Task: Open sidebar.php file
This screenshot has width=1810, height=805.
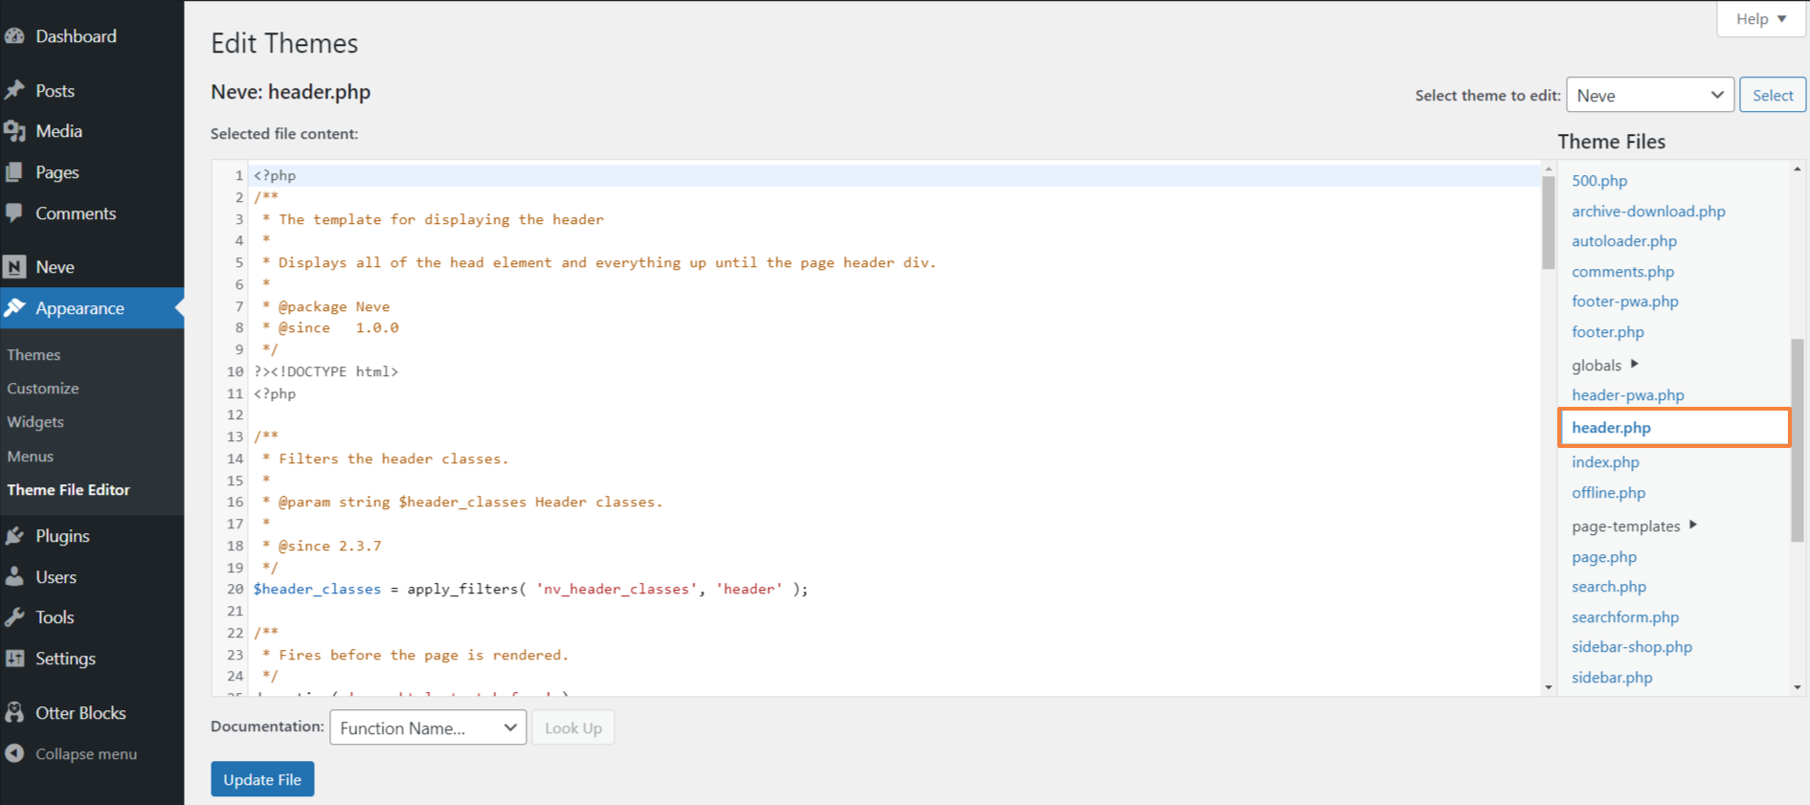Action: click(1611, 678)
